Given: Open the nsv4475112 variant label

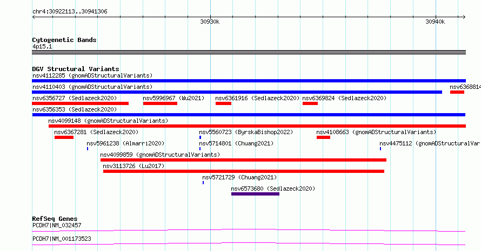Looking at the screenshot, I should (430, 143).
